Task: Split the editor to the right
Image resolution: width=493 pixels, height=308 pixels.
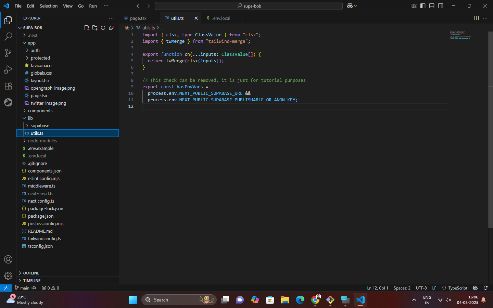Action: 476,18
